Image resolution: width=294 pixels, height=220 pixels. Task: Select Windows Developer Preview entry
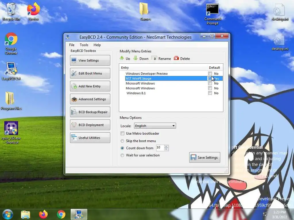(x=147, y=74)
